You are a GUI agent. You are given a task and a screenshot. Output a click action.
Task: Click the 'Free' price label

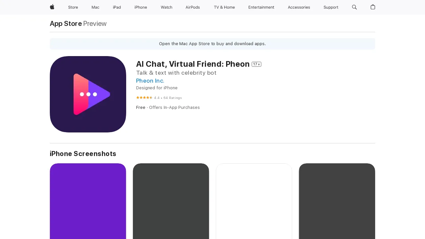(141, 108)
